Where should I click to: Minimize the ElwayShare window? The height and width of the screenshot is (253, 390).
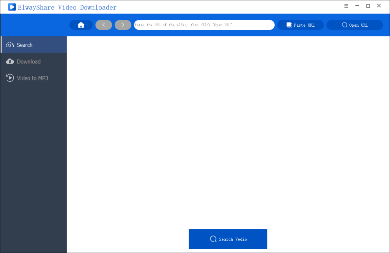point(357,6)
